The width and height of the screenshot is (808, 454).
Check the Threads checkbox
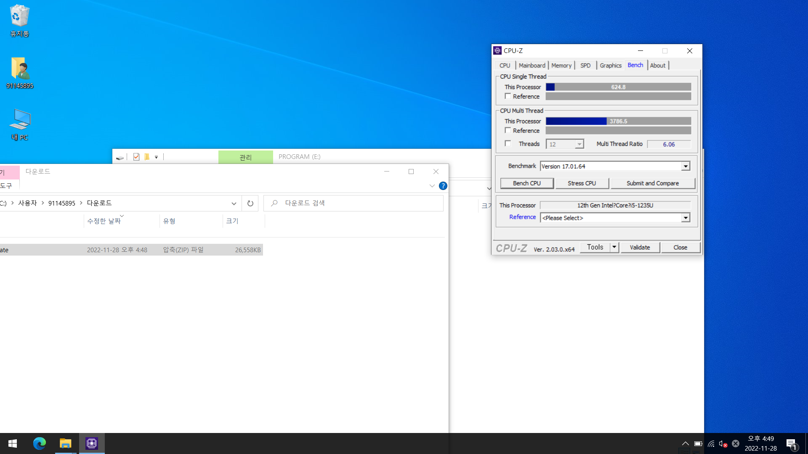[x=508, y=144]
